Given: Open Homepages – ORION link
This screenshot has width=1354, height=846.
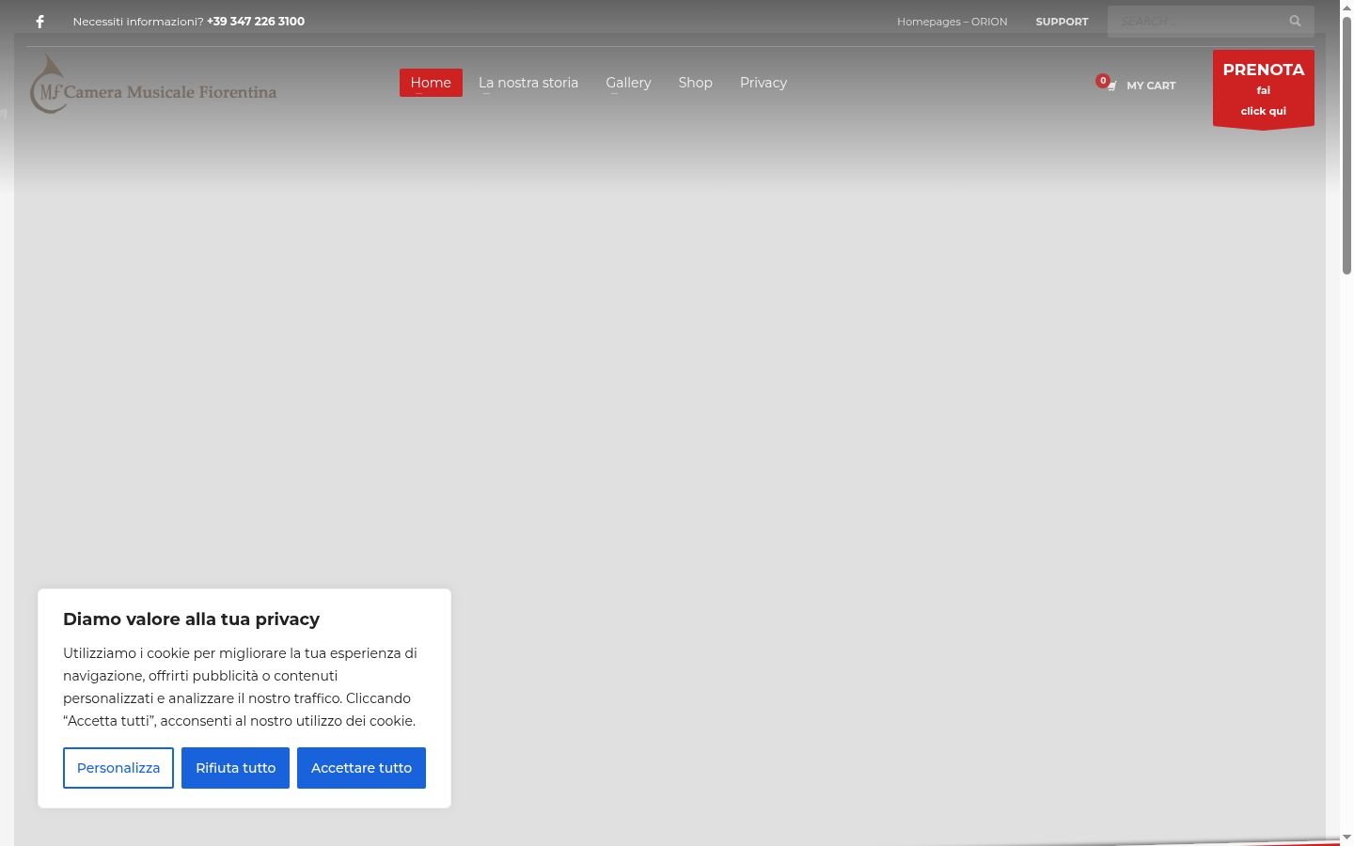Looking at the screenshot, I should [x=952, y=22].
